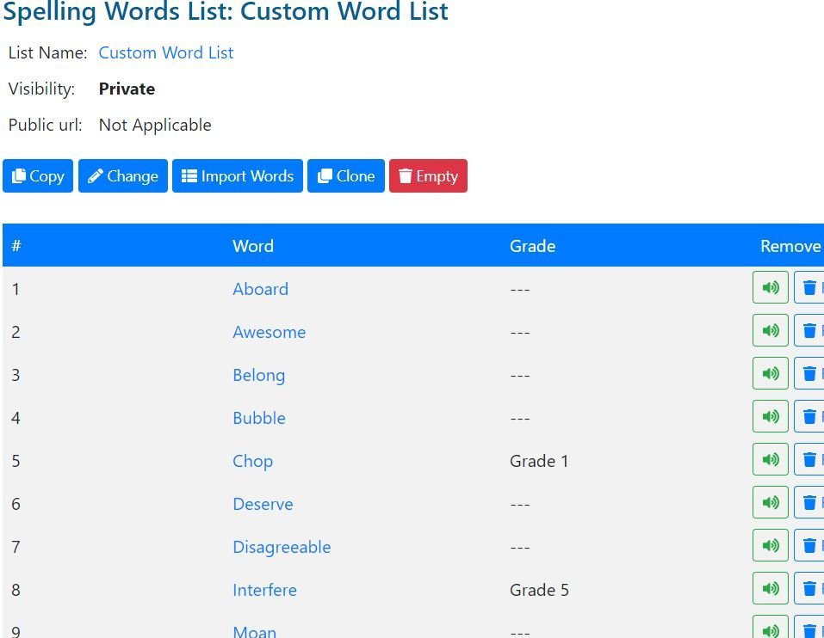824x638 pixels.
Task: Clone this word list
Action: (346, 175)
